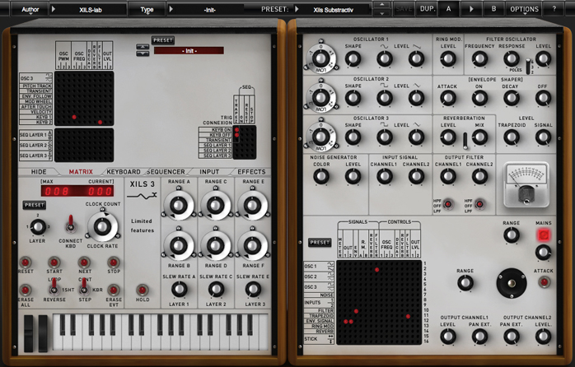Click Oscillator 2 frequency dial
The width and height of the screenshot is (575, 367).
[x=320, y=98]
